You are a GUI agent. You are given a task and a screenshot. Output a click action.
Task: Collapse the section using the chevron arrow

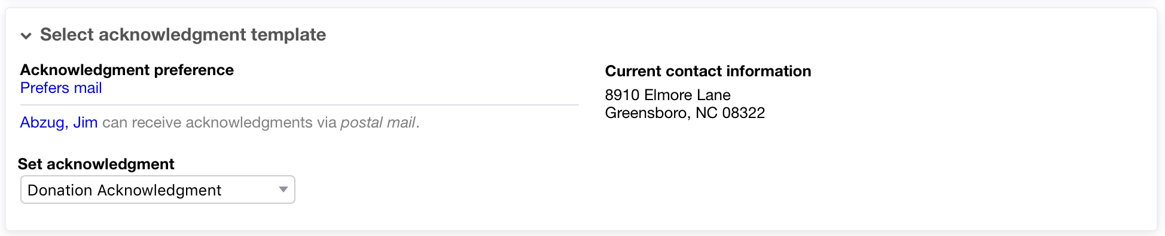(26, 36)
